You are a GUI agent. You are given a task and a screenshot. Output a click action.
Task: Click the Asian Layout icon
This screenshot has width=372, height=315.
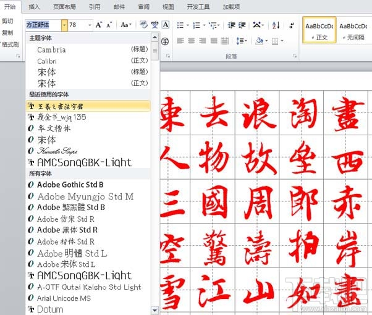(x=258, y=25)
